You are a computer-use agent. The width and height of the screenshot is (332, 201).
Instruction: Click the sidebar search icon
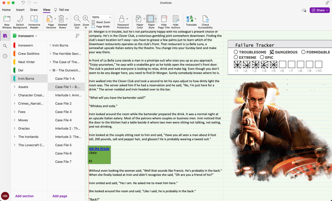click(5, 46)
